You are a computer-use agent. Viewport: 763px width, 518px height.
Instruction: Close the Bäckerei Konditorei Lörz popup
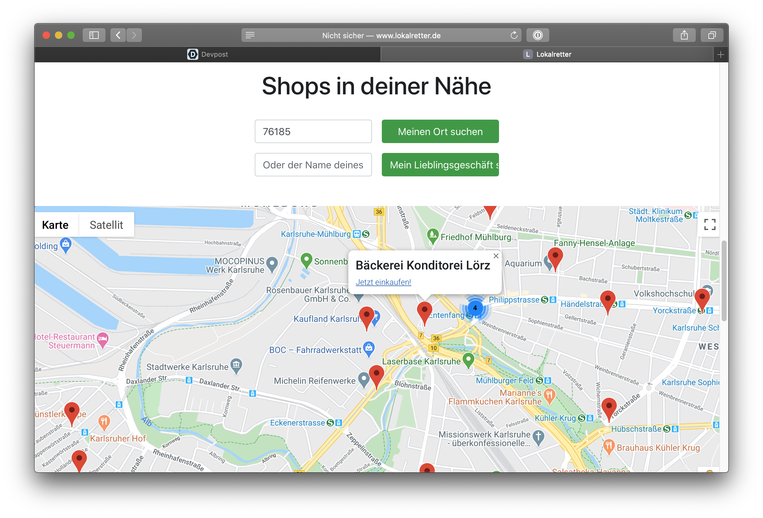[x=496, y=256]
